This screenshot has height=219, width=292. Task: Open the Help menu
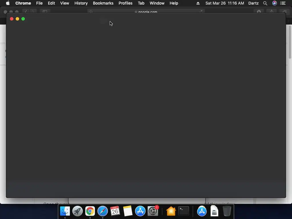coord(174,3)
